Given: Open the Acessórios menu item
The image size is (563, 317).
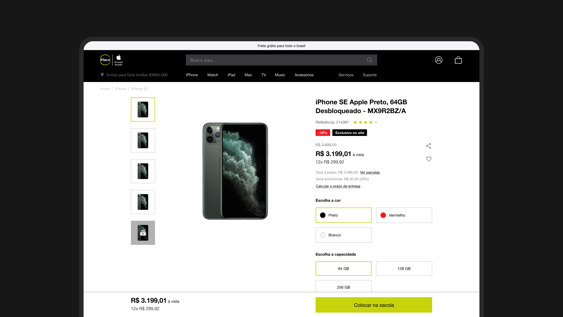Looking at the screenshot, I should tap(304, 75).
